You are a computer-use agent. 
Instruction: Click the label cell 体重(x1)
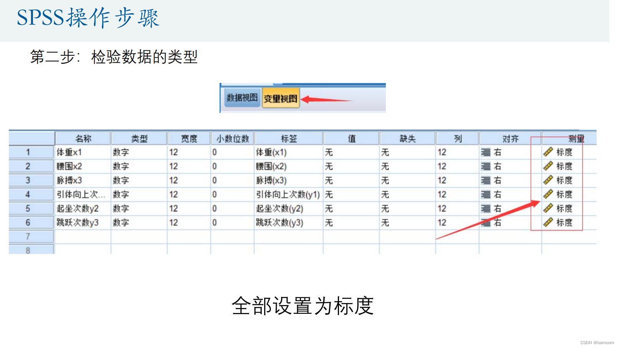pos(289,152)
